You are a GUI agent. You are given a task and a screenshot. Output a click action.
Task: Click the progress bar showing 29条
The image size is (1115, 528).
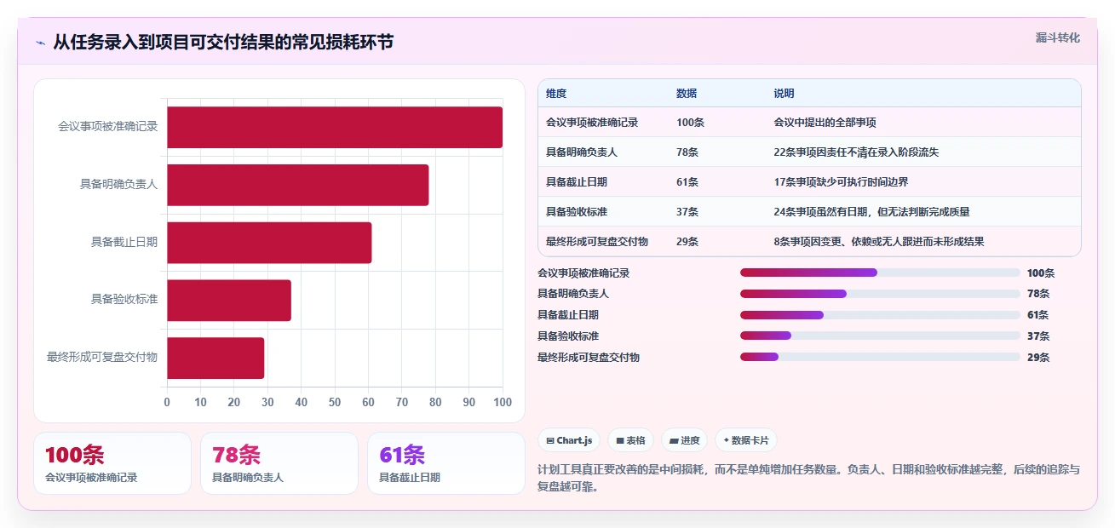pos(880,357)
